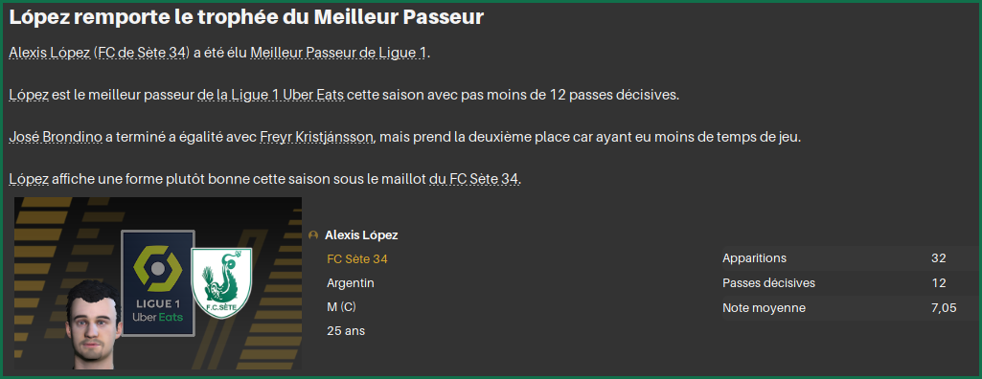Click the López link starting the second paragraph
The width and height of the screenshot is (982, 379).
29,95
